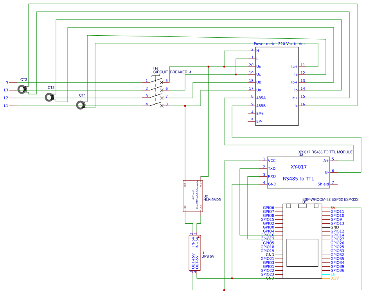Select the 'XY-017 RS485 TO TTL MODULE' label

click(x=325, y=152)
